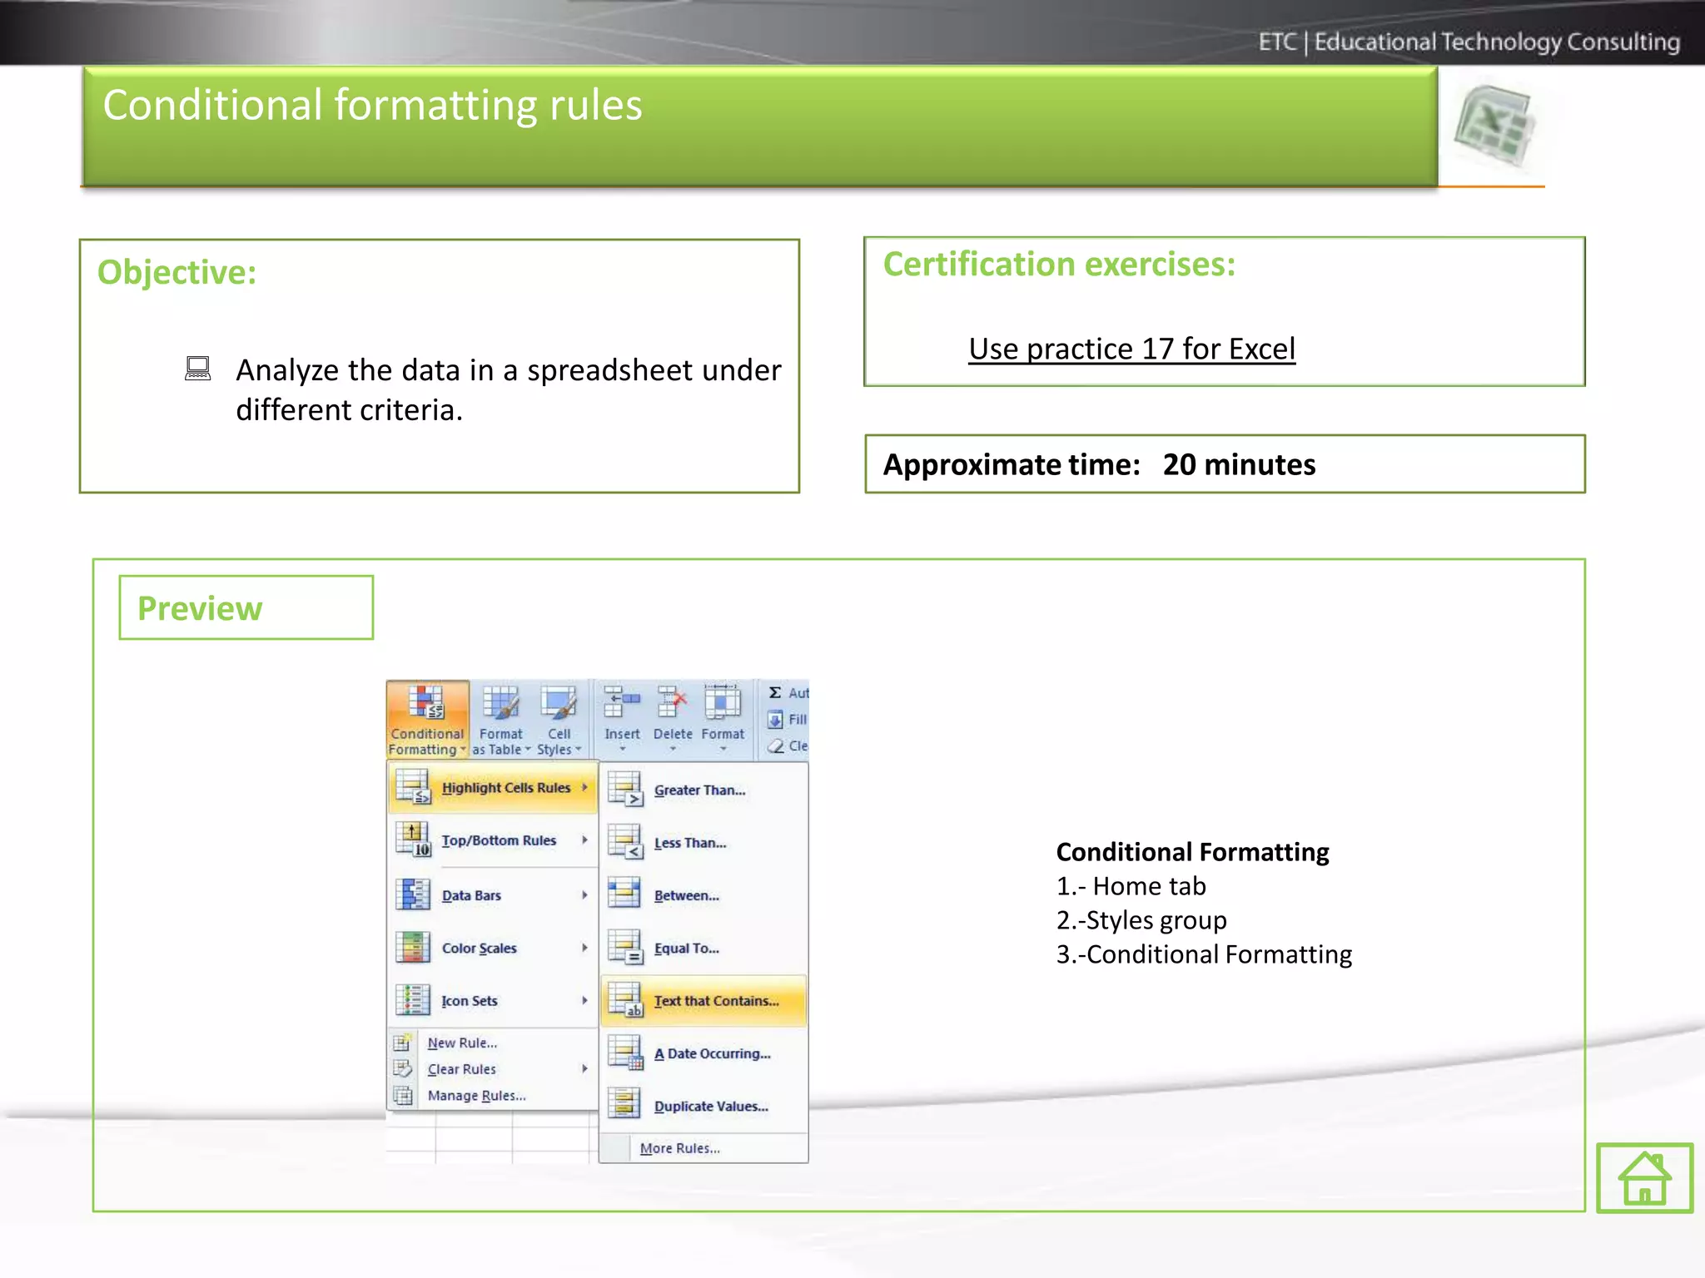Viewport: 1705px width, 1278px height.
Task: Select Color Scales menu entry
Action: [493, 948]
